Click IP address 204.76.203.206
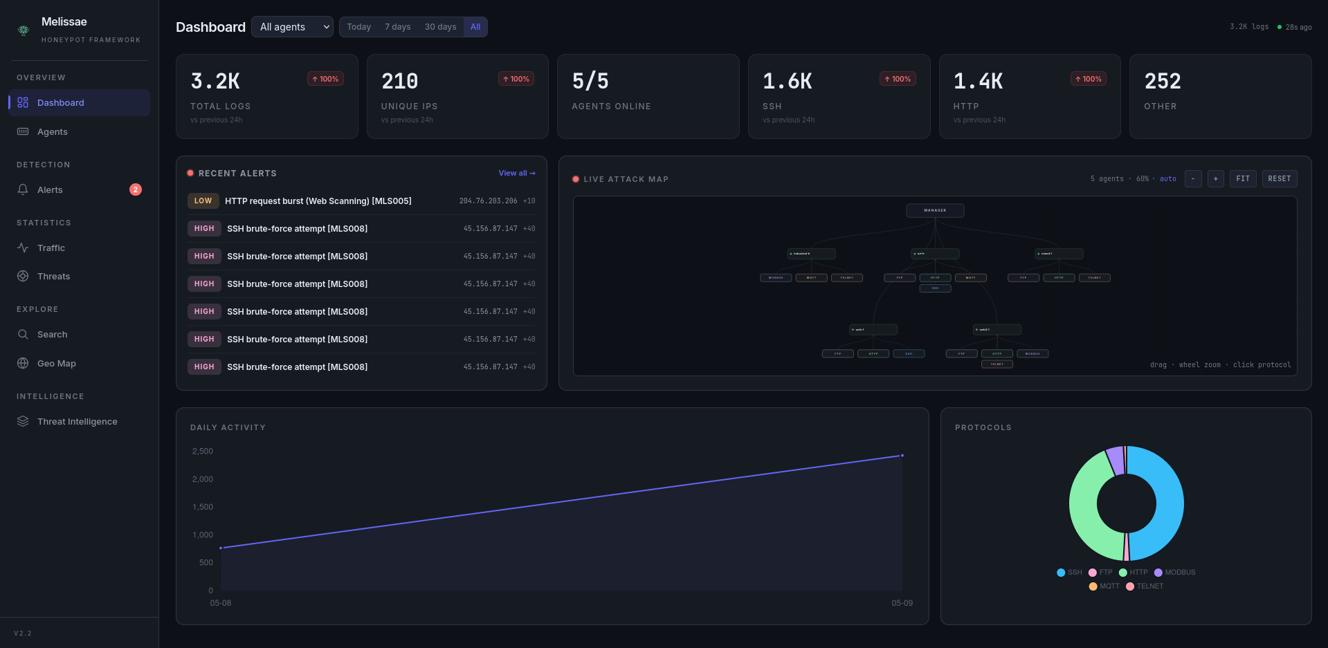Screen dimensions: 1328x648 (x=488, y=201)
